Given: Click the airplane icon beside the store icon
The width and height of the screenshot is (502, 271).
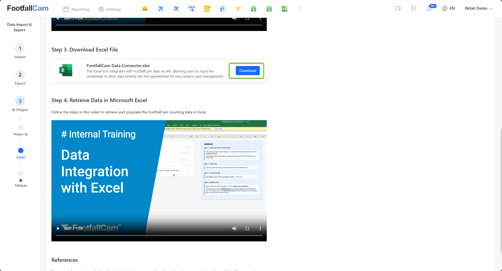Looking at the screenshot, I should pyautogui.click(x=176, y=9).
